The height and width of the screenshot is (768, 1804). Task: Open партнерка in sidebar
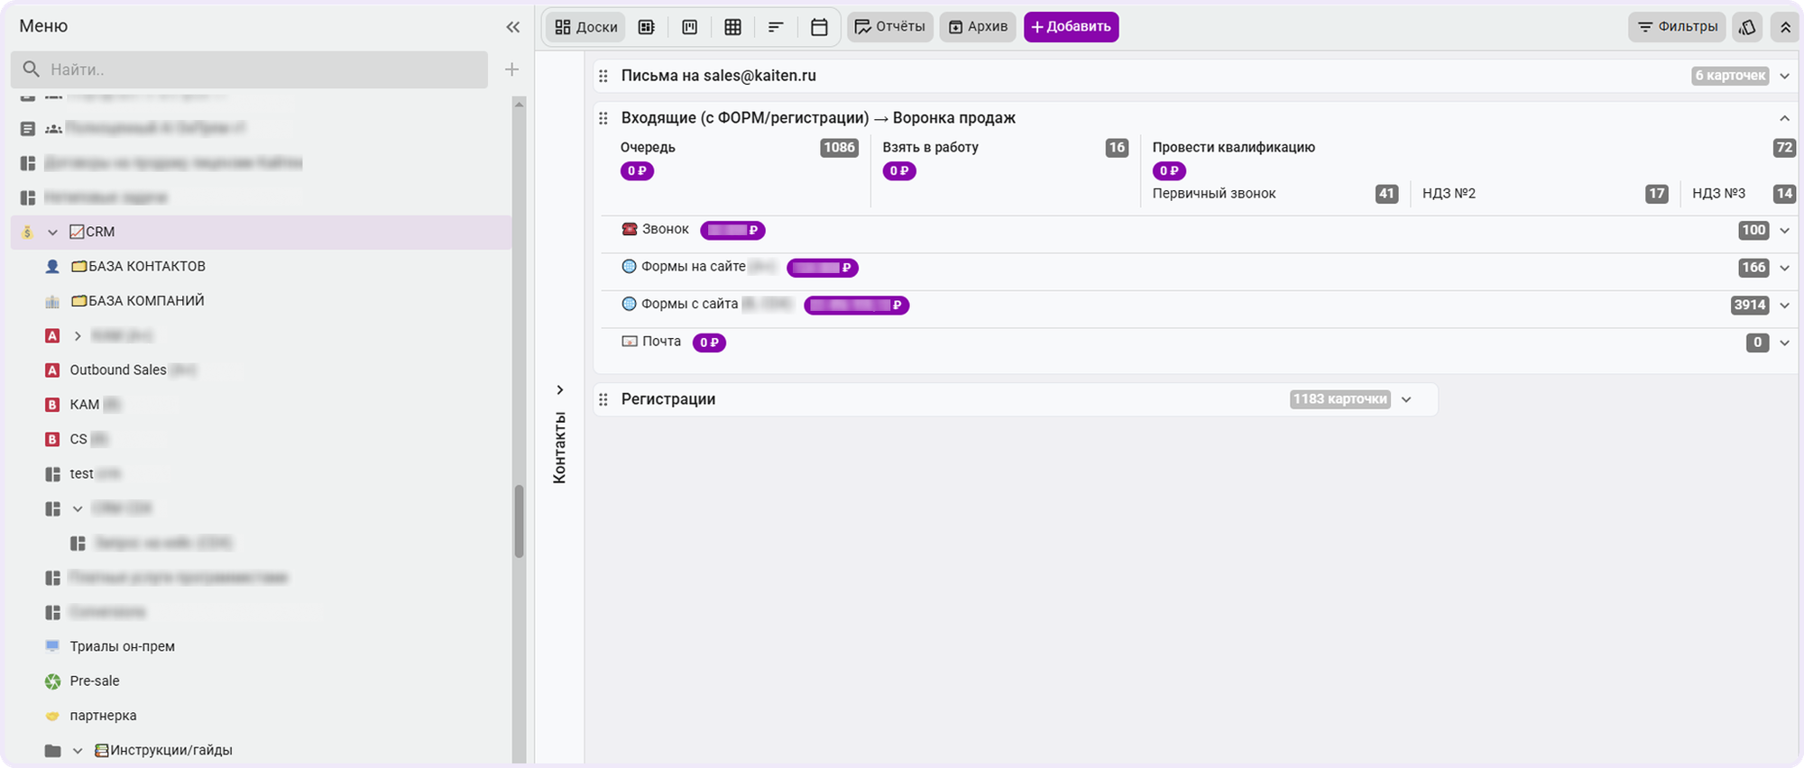[x=103, y=715]
